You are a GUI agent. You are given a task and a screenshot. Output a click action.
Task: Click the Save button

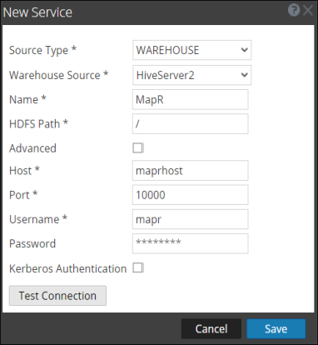click(276, 328)
